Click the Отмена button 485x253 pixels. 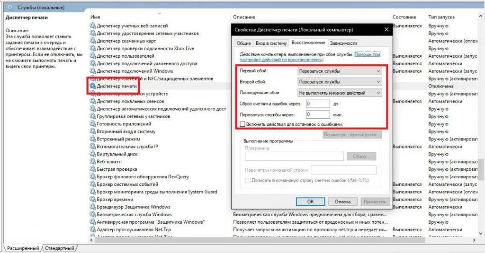(342, 201)
